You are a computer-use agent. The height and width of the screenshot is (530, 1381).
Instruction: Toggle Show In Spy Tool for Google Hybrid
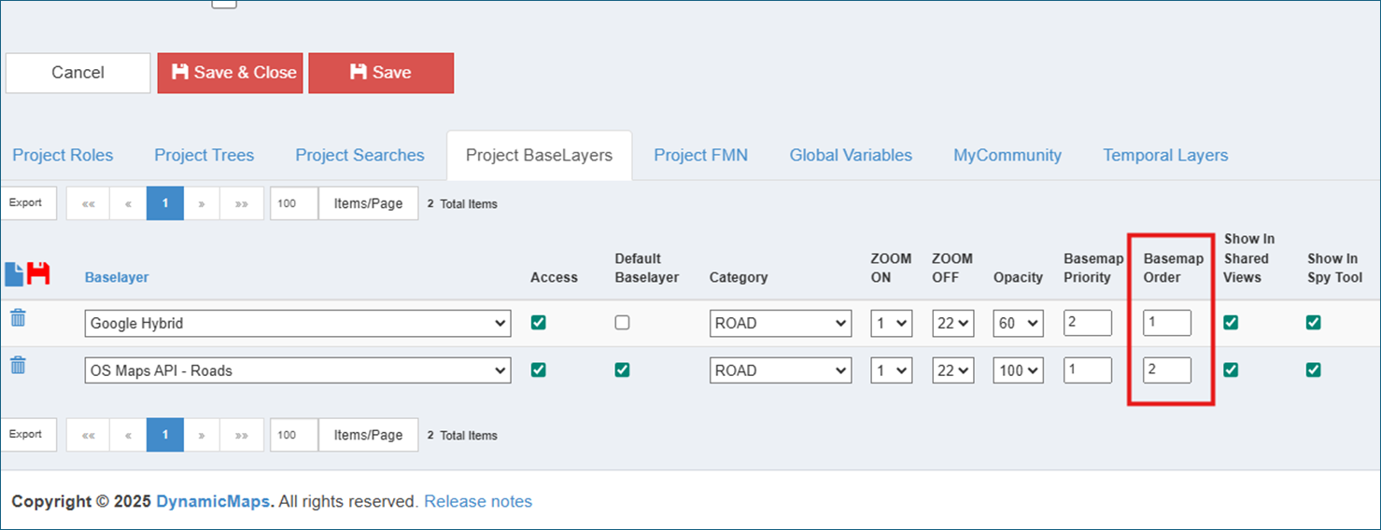point(1314,323)
